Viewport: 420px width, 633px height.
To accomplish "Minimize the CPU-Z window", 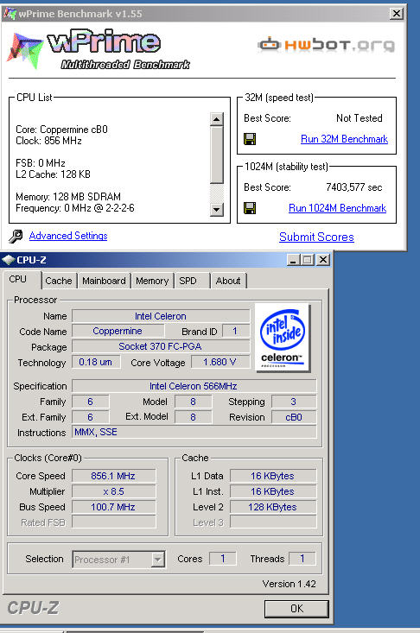I will (293, 260).
